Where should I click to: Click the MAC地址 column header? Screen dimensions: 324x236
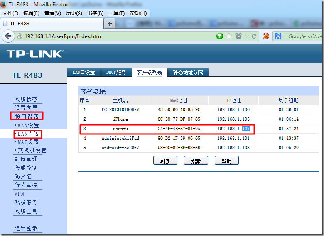[179, 100]
